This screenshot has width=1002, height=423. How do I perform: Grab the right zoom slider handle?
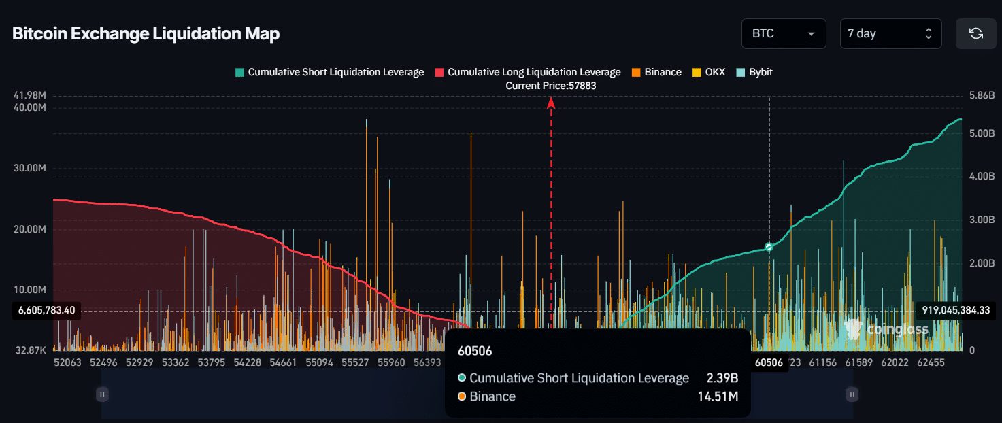tap(852, 394)
